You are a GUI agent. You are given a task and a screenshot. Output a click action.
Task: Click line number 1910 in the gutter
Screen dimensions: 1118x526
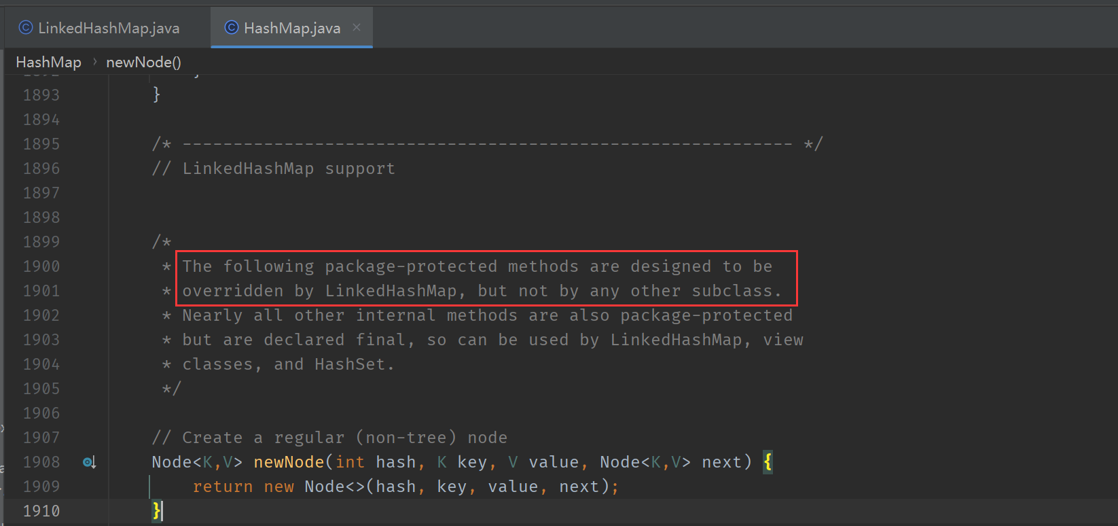click(x=41, y=511)
